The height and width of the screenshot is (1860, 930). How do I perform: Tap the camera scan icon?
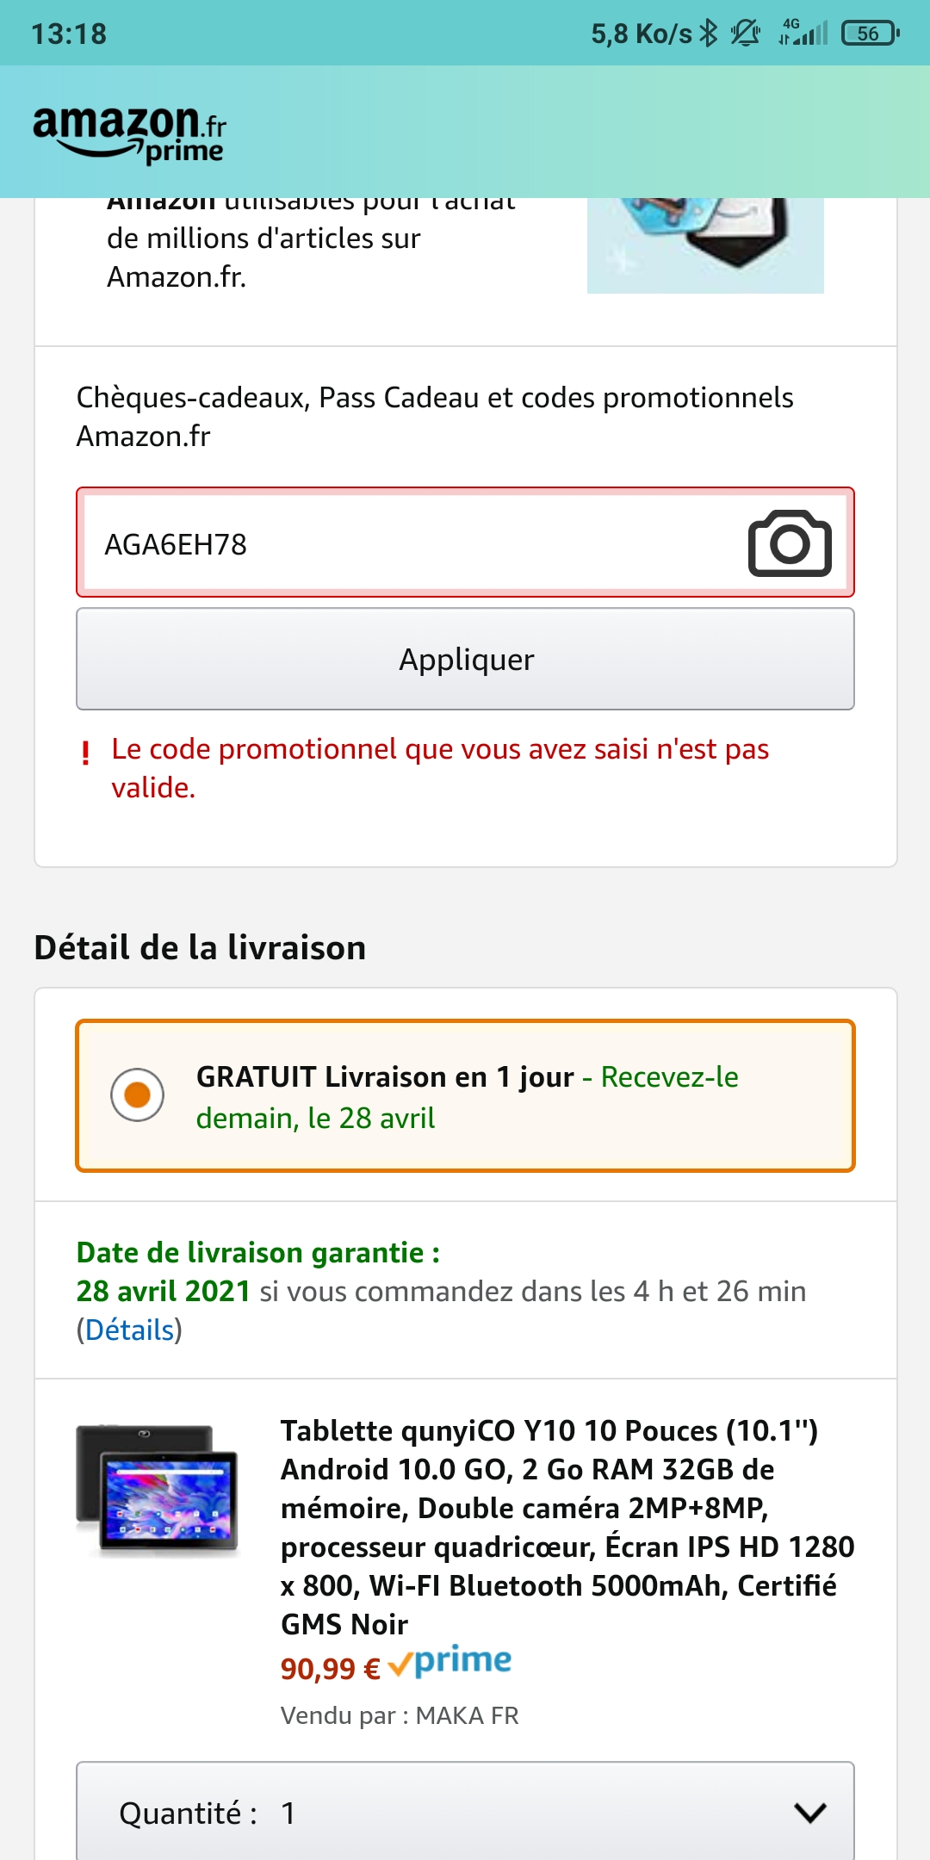click(x=790, y=543)
